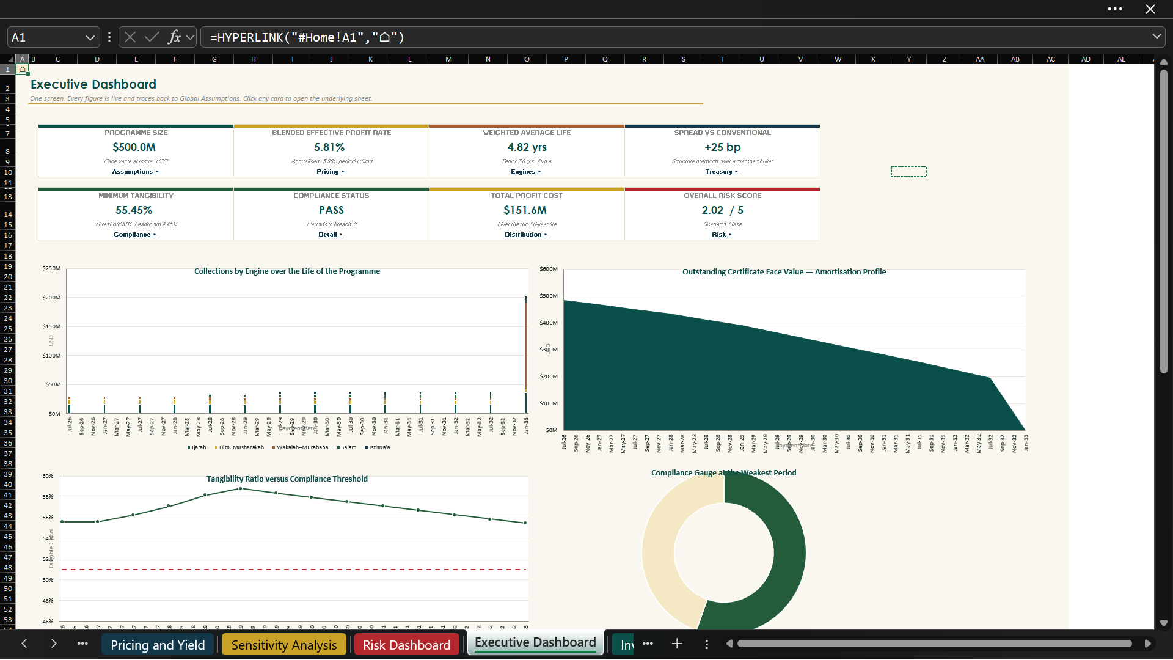Screen dimensions: 1173x660
Task: Open the insert function fx icon
Action: (x=174, y=37)
